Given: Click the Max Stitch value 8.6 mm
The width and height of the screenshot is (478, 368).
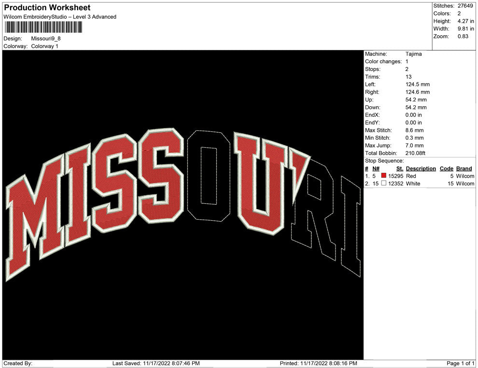Looking at the screenshot, I should coord(414,130).
